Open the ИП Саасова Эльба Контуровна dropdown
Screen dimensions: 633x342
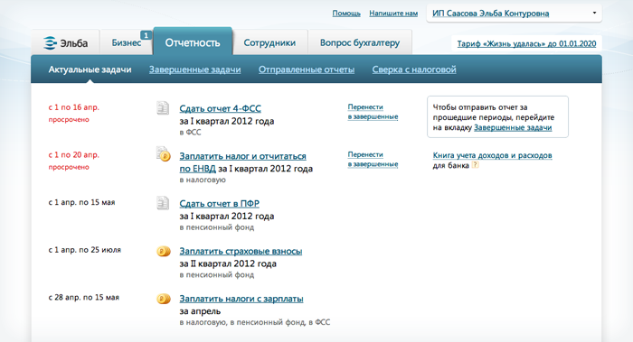[x=514, y=14]
